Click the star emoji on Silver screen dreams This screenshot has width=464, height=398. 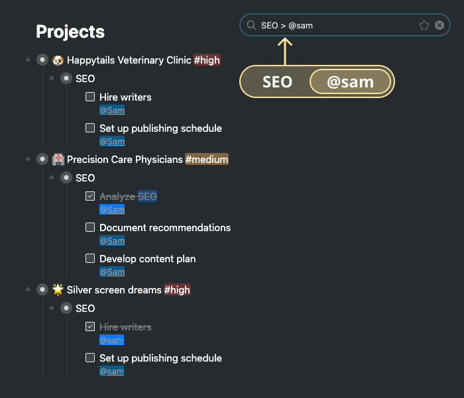click(58, 289)
